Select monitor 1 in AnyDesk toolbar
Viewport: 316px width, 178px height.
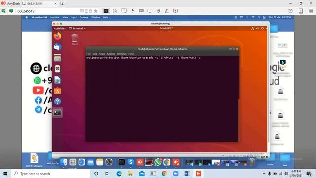pos(106,11)
